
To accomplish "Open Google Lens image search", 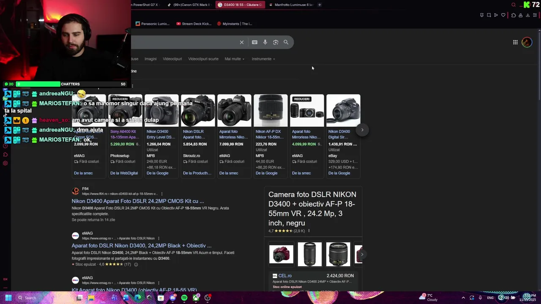I will point(276,42).
